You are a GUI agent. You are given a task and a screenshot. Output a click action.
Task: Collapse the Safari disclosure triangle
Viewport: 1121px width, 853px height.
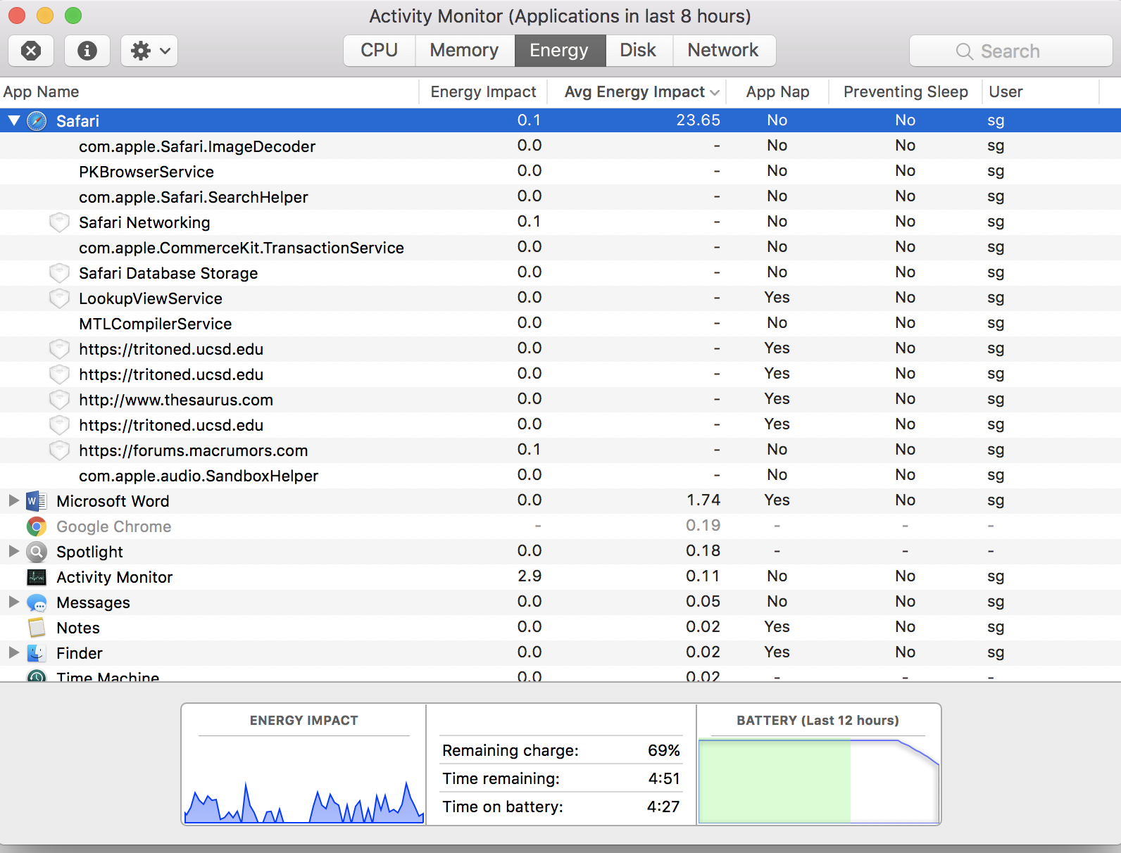click(x=14, y=120)
